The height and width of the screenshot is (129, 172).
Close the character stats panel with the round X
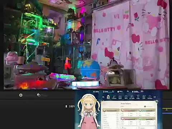coord(157,102)
